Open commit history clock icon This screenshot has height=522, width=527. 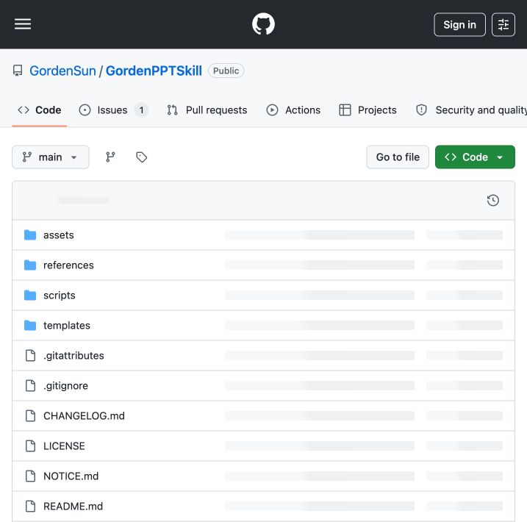tap(493, 200)
